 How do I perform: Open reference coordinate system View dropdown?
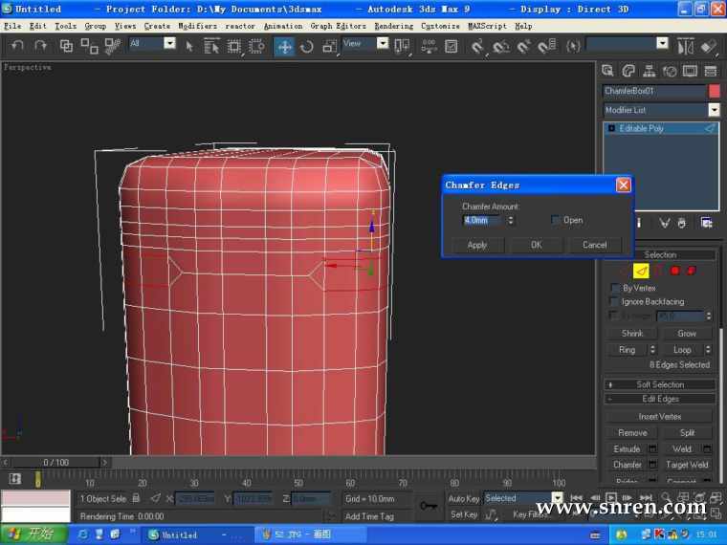383,44
